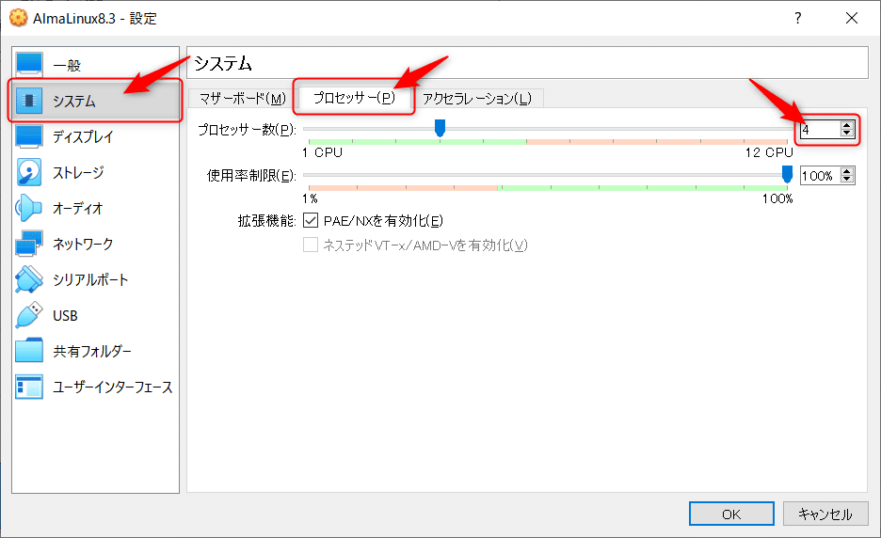
Task: Close the settings dialog window
Action: point(852,18)
